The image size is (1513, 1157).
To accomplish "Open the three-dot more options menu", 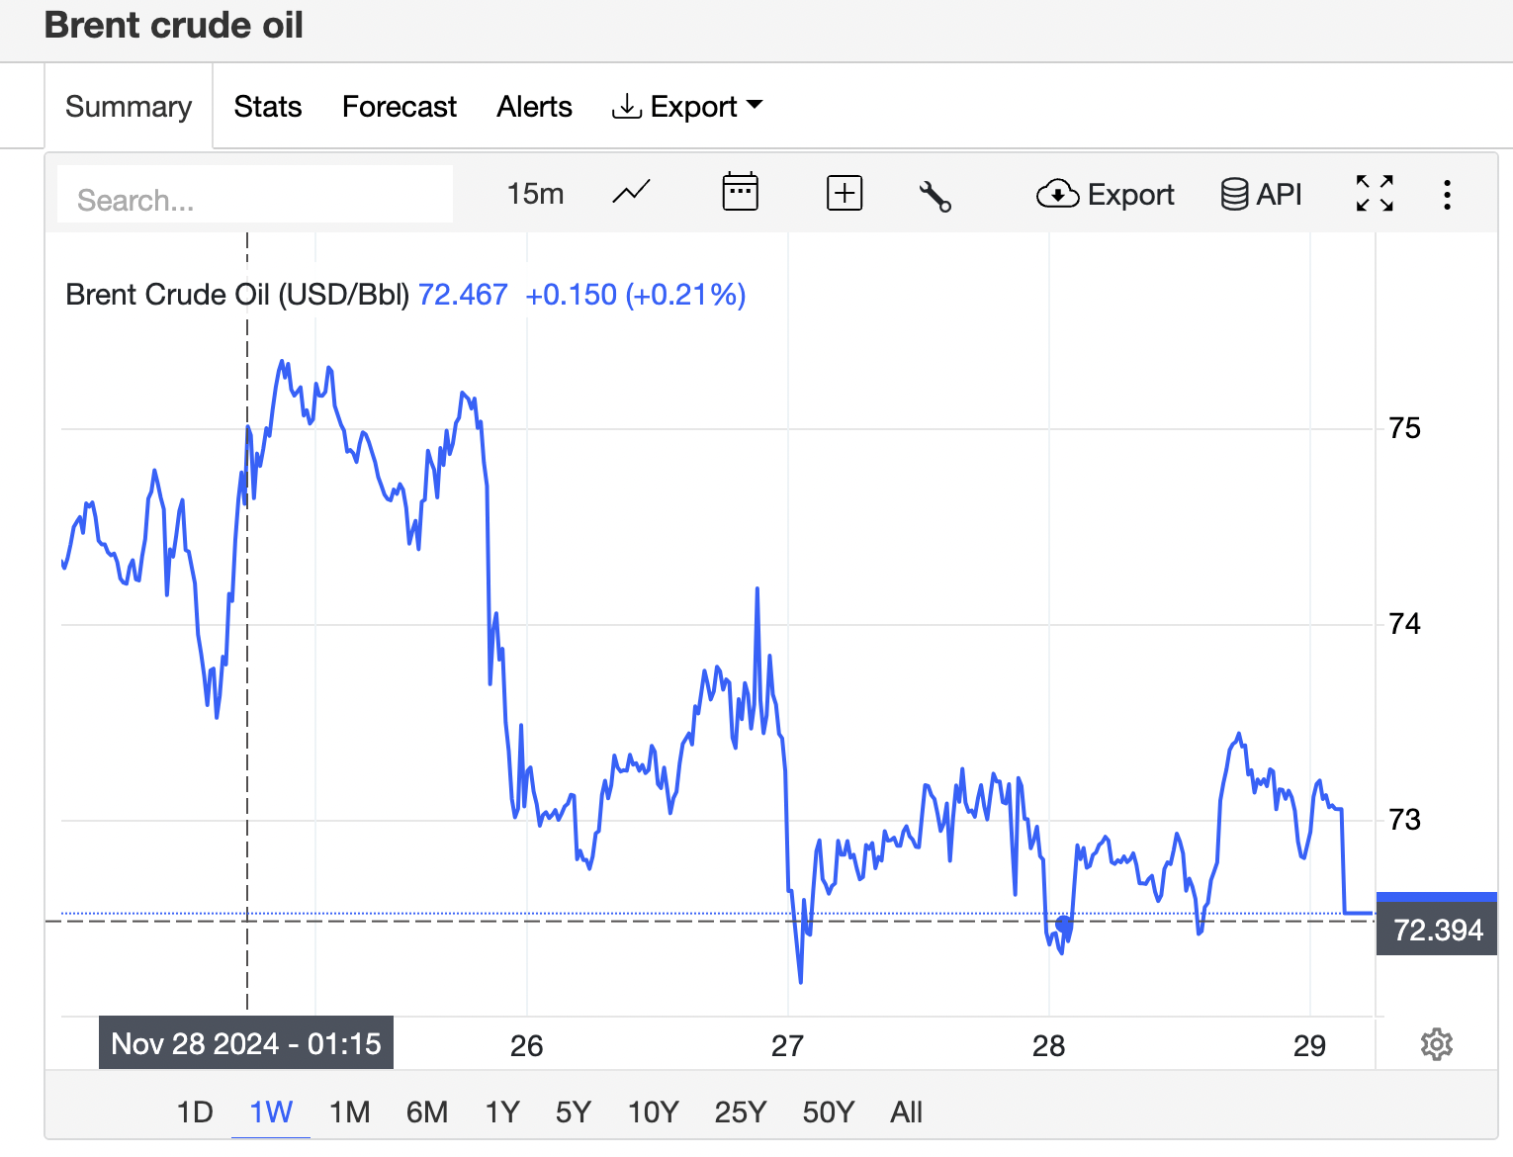I will click(x=1447, y=194).
